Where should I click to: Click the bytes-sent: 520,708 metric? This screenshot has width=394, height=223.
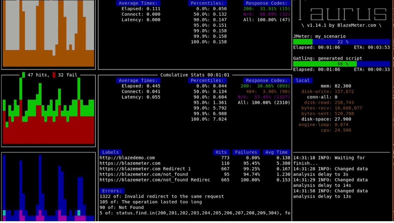tap(328, 113)
